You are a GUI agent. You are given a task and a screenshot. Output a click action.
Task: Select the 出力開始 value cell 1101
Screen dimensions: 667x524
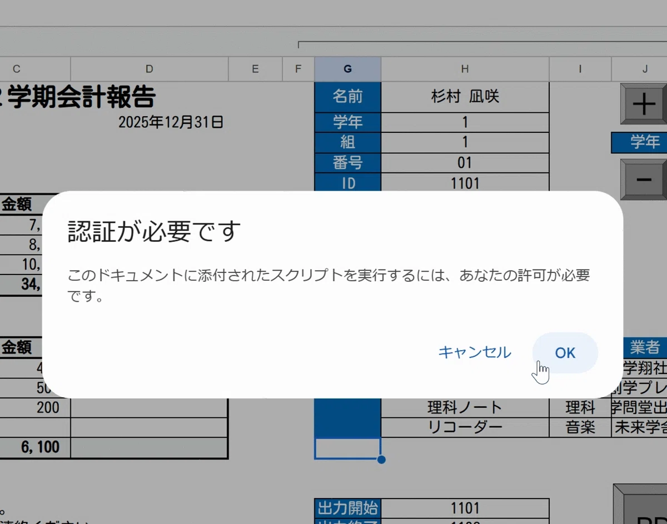(x=465, y=507)
